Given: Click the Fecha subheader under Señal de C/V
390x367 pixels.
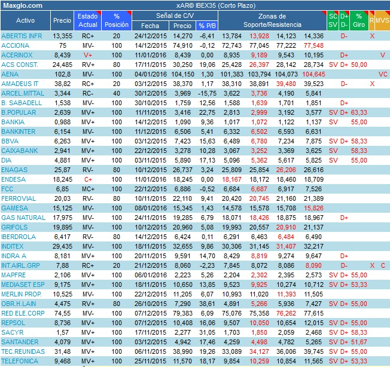Looking at the screenshot, I should tap(149, 26).
